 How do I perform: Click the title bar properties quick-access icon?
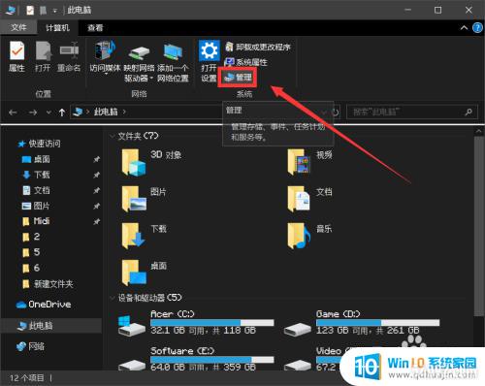[x=30, y=11]
